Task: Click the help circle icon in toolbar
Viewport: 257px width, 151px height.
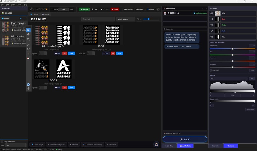Action: coord(158,9)
